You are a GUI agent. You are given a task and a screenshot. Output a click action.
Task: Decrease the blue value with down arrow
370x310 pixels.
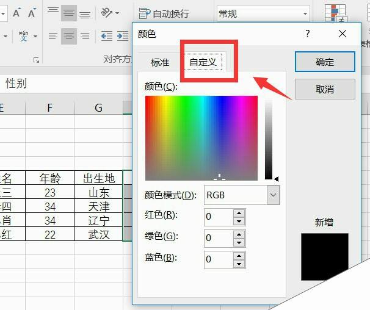click(x=239, y=264)
